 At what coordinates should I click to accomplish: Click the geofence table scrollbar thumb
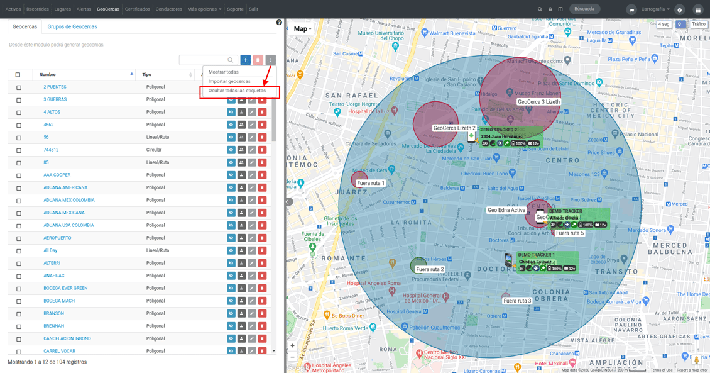(274, 119)
